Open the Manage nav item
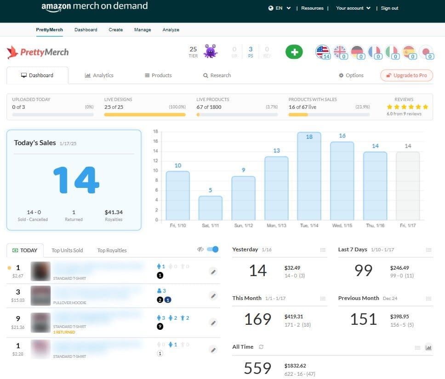 tap(143, 30)
